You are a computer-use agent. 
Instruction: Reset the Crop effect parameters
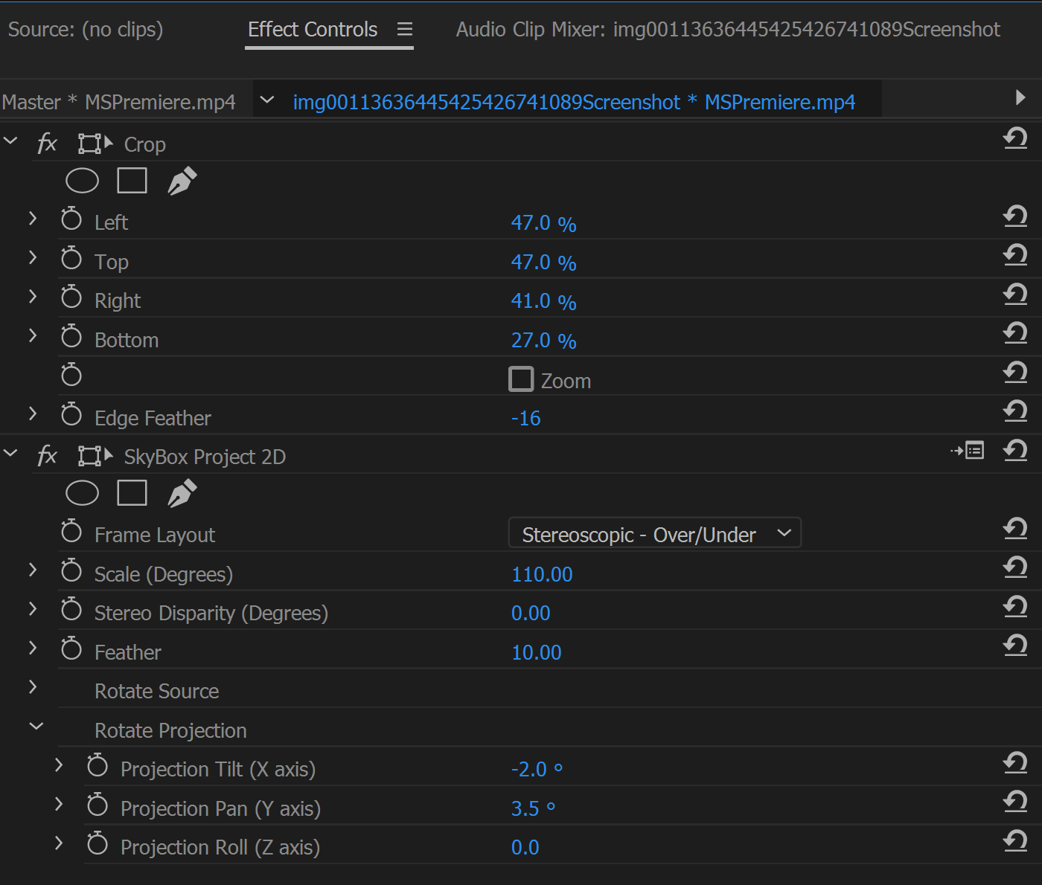tap(1014, 138)
